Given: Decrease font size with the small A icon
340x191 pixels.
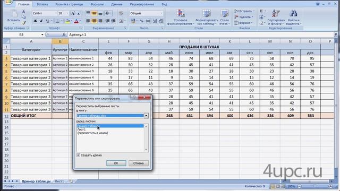Looking at the screenshot, I should click(x=79, y=13).
